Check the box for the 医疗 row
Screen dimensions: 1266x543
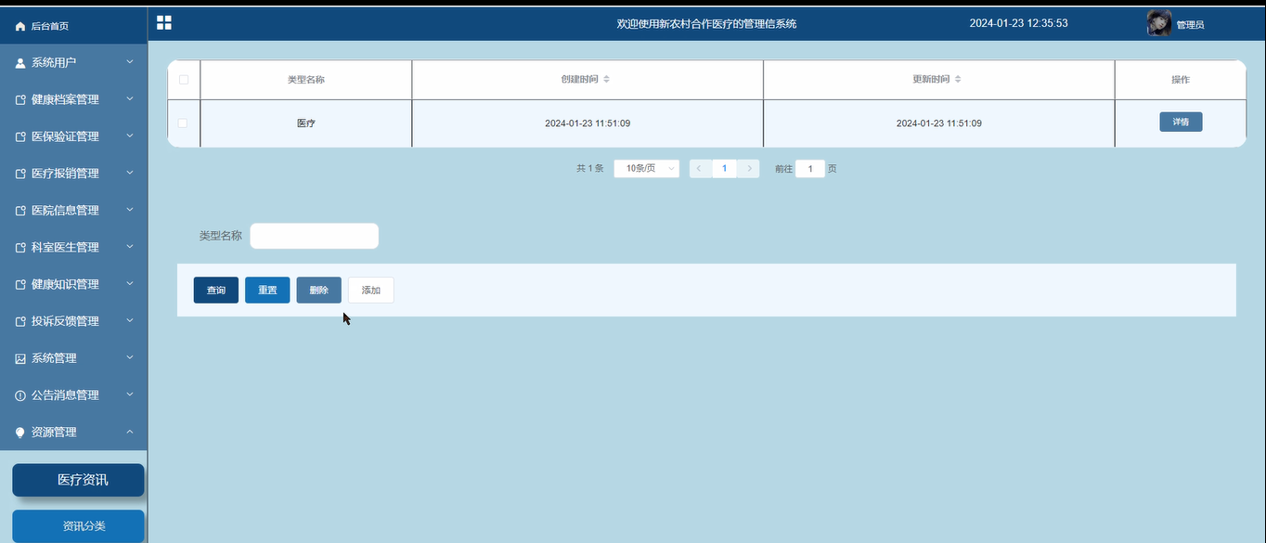click(x=183, y=123)
